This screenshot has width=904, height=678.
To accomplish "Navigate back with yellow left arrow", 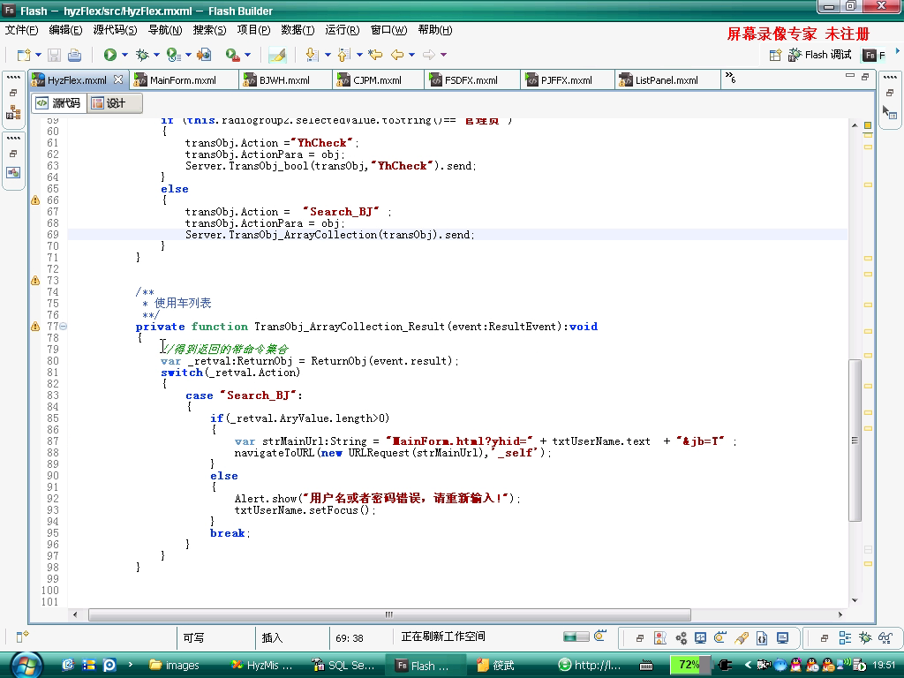I will tap(397, 55).
